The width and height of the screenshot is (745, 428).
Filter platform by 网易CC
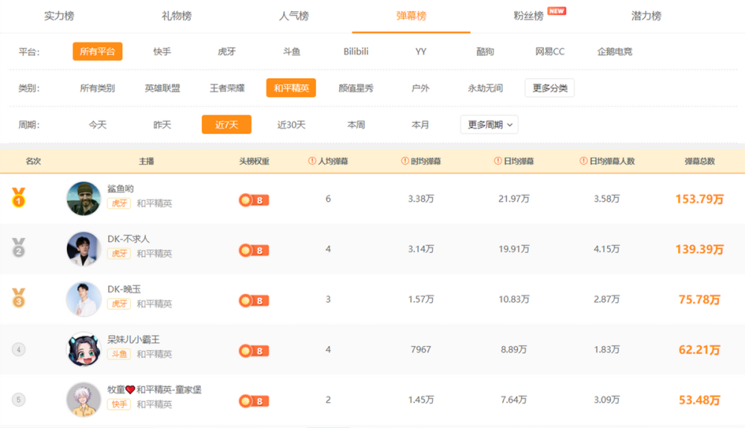[x=550, y=51]
